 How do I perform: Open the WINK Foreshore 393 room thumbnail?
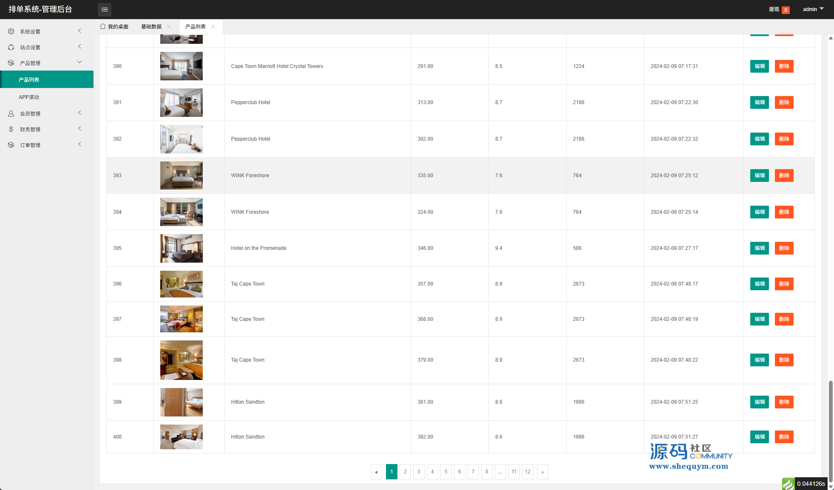click(x=182, y=176)
